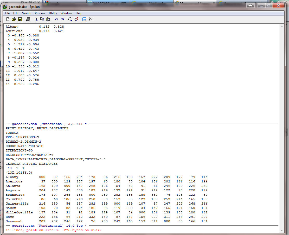The height and width of the screenshot is (235, 289).
Task: Click the blue window list icon
Action: click(x=84, y=19)
